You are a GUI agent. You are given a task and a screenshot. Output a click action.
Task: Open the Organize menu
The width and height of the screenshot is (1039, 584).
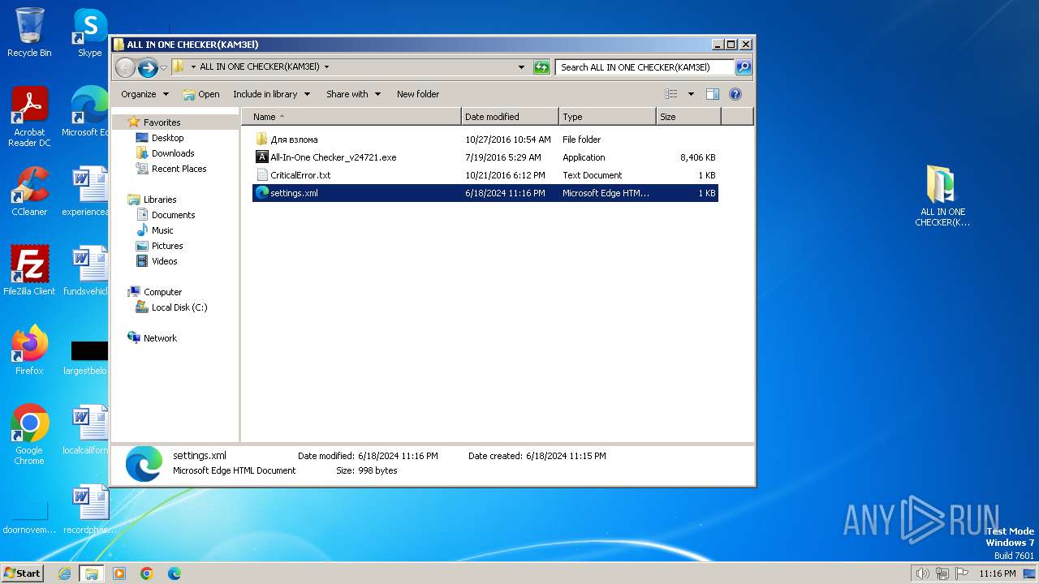point(144,94)
